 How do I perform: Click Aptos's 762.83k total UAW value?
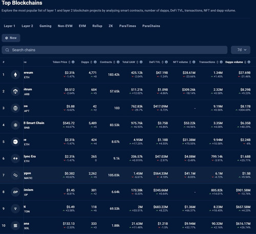point(137,106)
